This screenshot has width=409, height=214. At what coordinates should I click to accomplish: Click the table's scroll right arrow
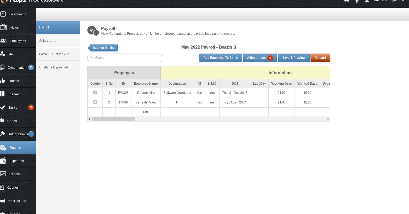[x=328, y=119]
